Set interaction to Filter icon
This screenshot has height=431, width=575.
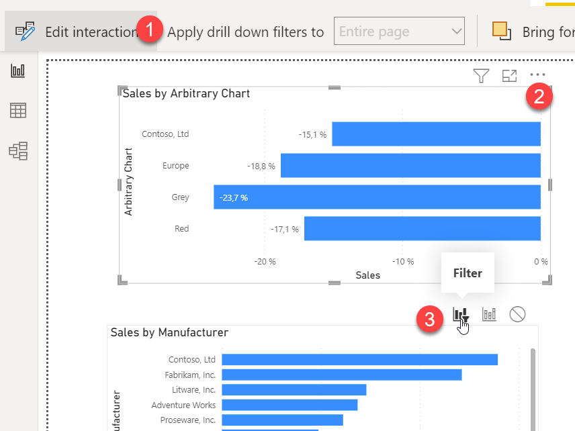point(461,314)
